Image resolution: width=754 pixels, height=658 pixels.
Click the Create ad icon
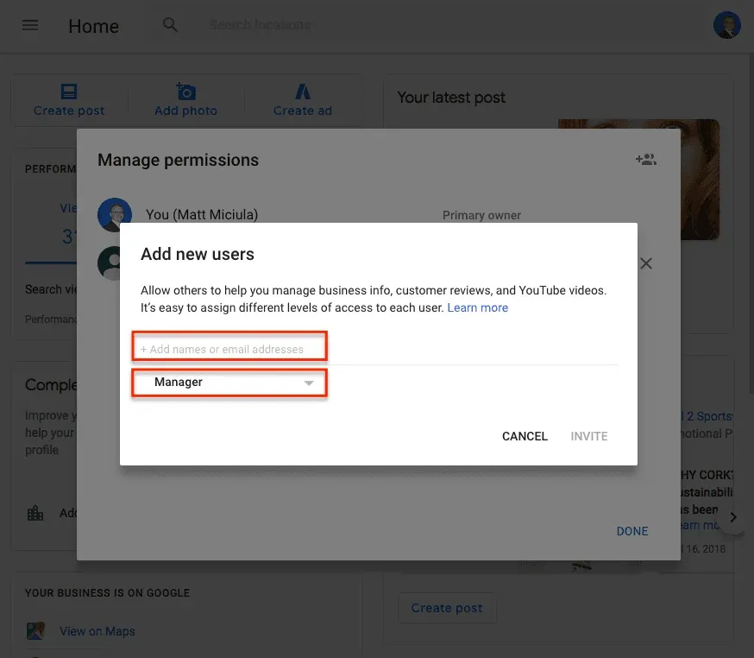(302, 91)
